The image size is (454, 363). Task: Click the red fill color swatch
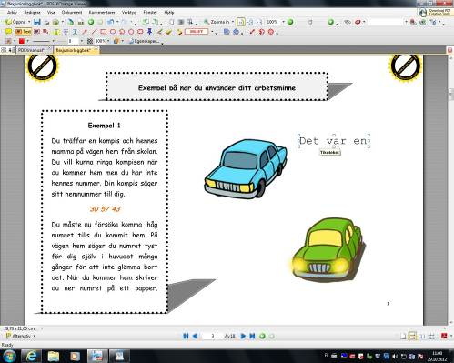21,41
